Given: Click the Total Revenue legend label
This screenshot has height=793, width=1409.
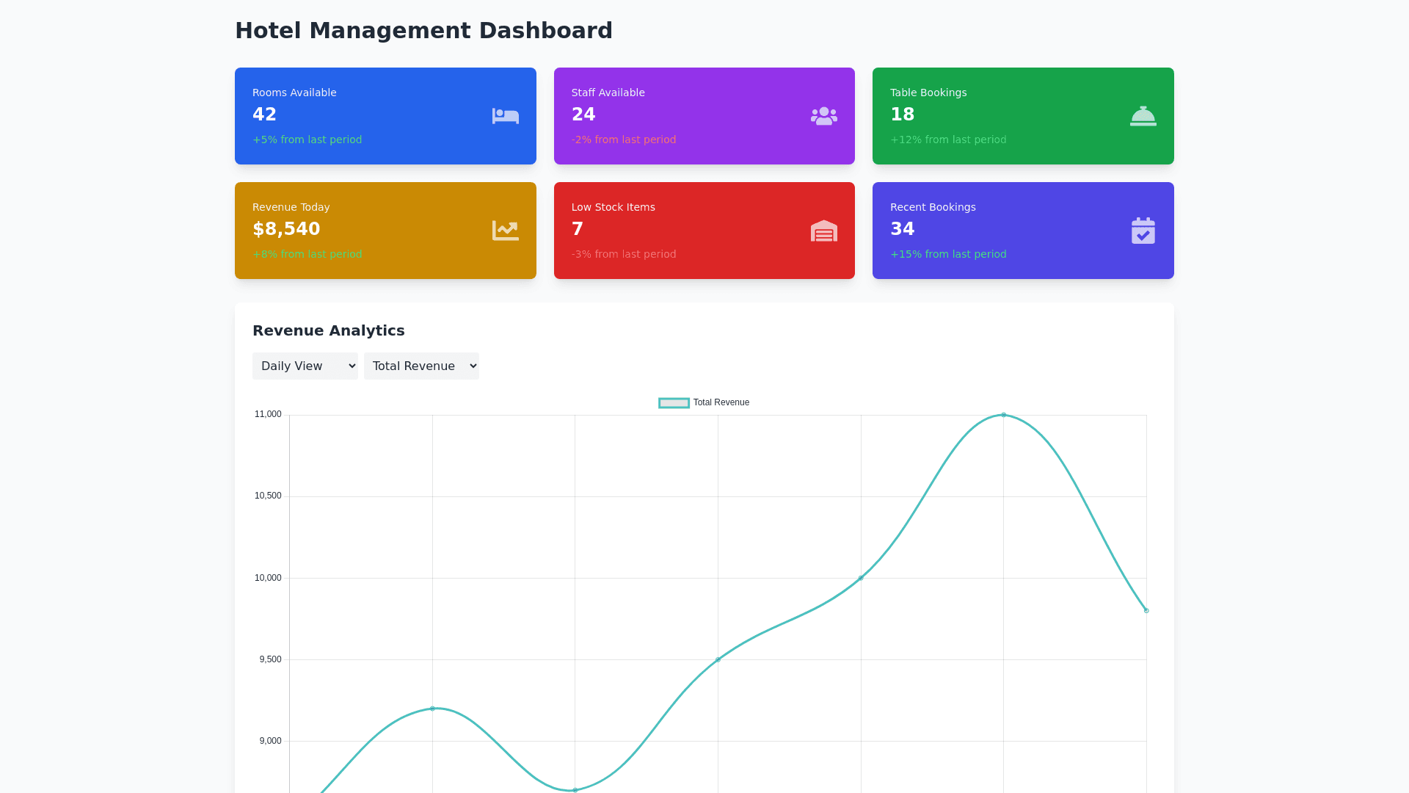Looking at the screenshot, I should coord(721,402).
